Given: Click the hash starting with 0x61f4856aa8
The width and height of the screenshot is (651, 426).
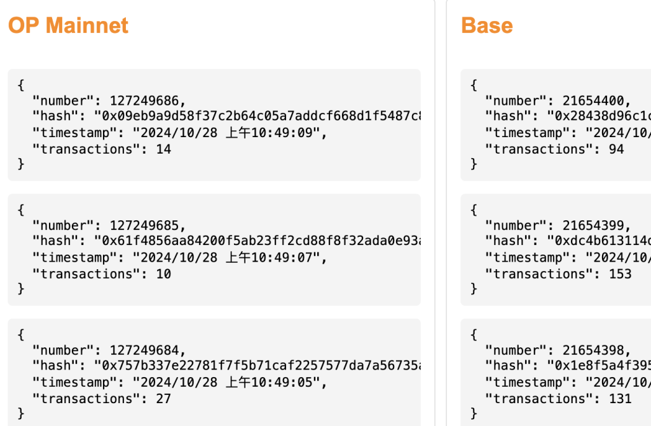Looking at the screenshot, I should 257,241.
